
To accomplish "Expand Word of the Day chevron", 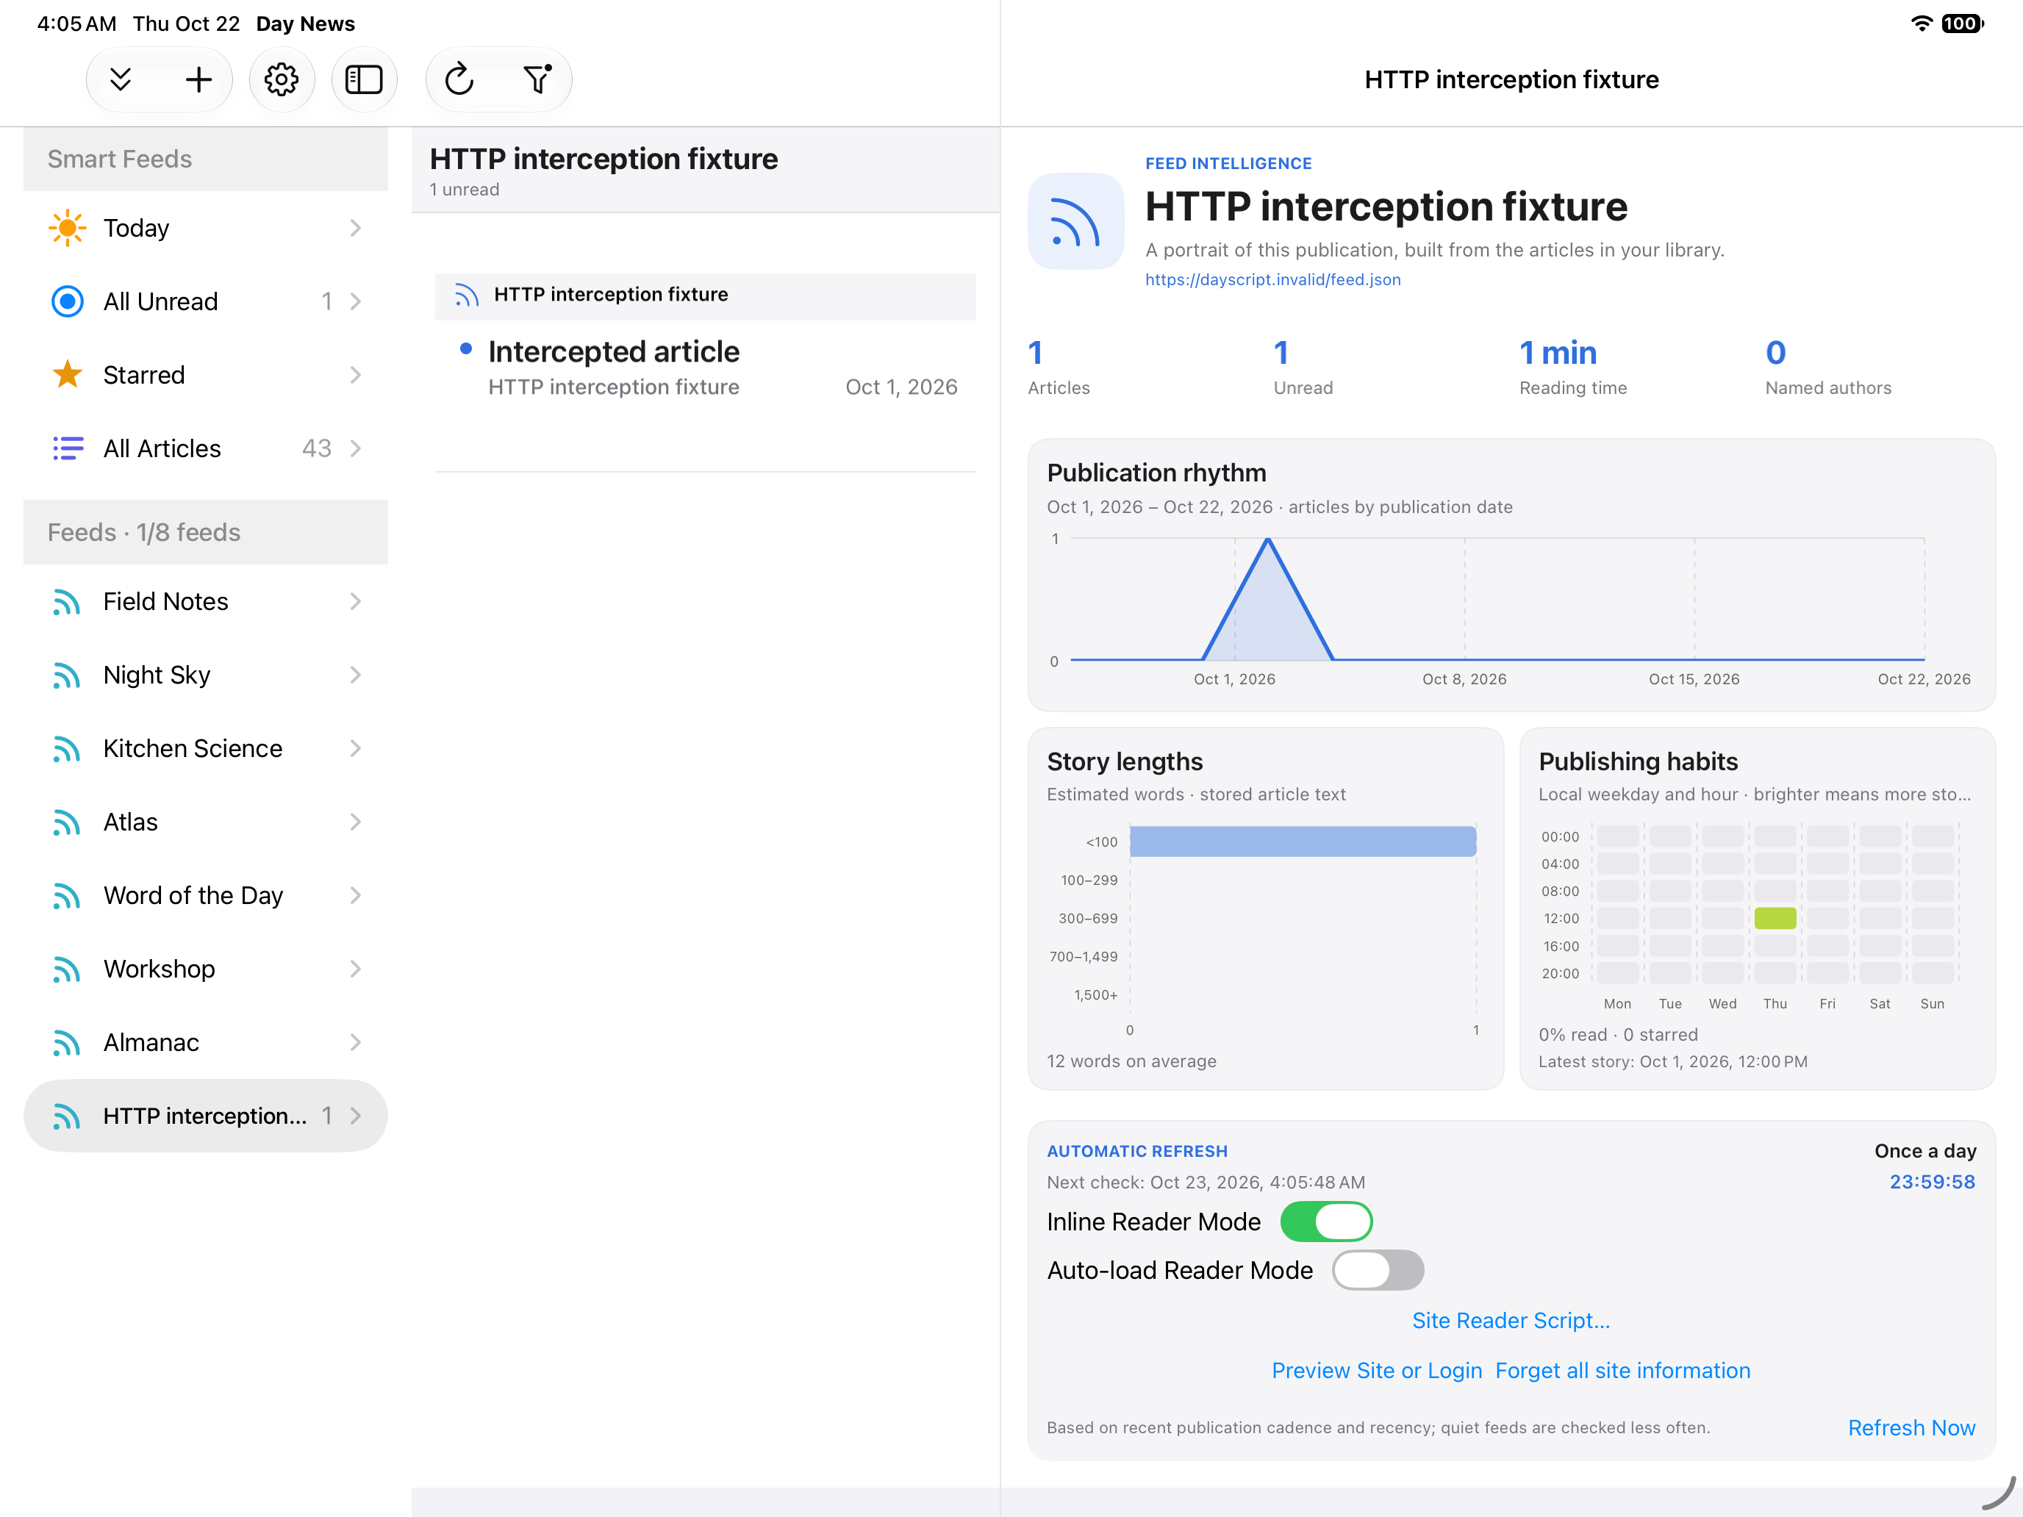I will tap(356, 895).
